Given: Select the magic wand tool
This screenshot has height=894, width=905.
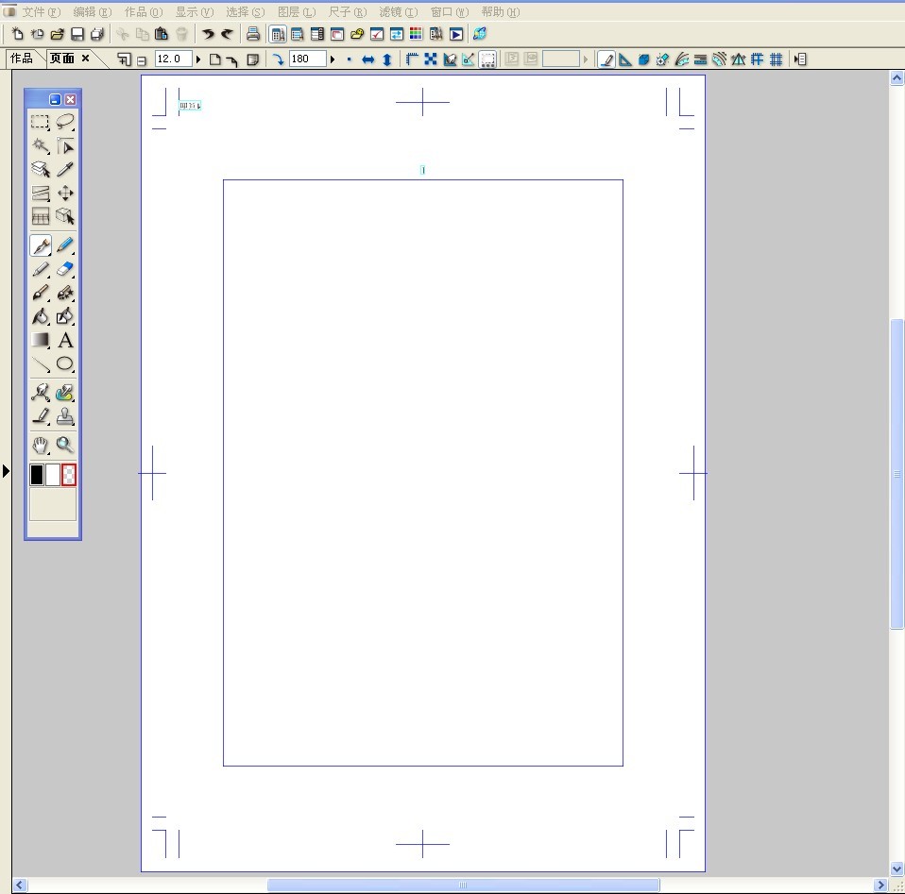Looking at the screenshot, I should point(40,146).
